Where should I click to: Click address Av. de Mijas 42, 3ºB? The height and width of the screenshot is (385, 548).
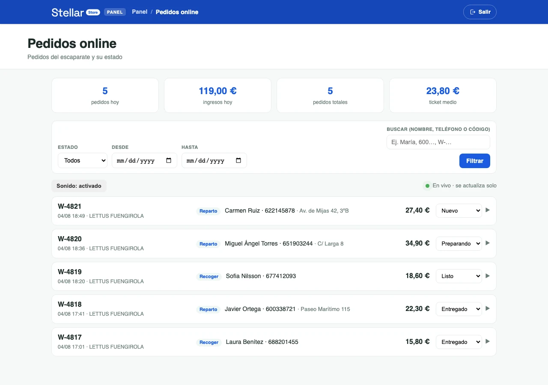[324, 211]
